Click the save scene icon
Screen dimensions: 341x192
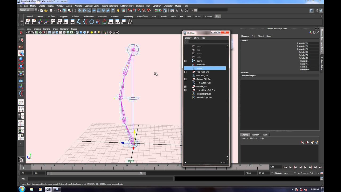point(51,10)
